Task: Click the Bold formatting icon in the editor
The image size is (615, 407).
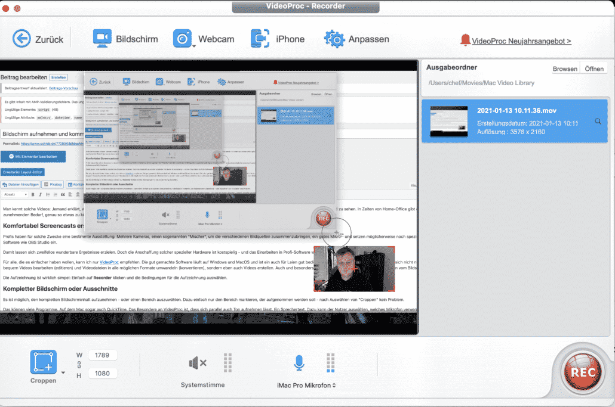Action: pyautogui.click(x=33, y=194)
